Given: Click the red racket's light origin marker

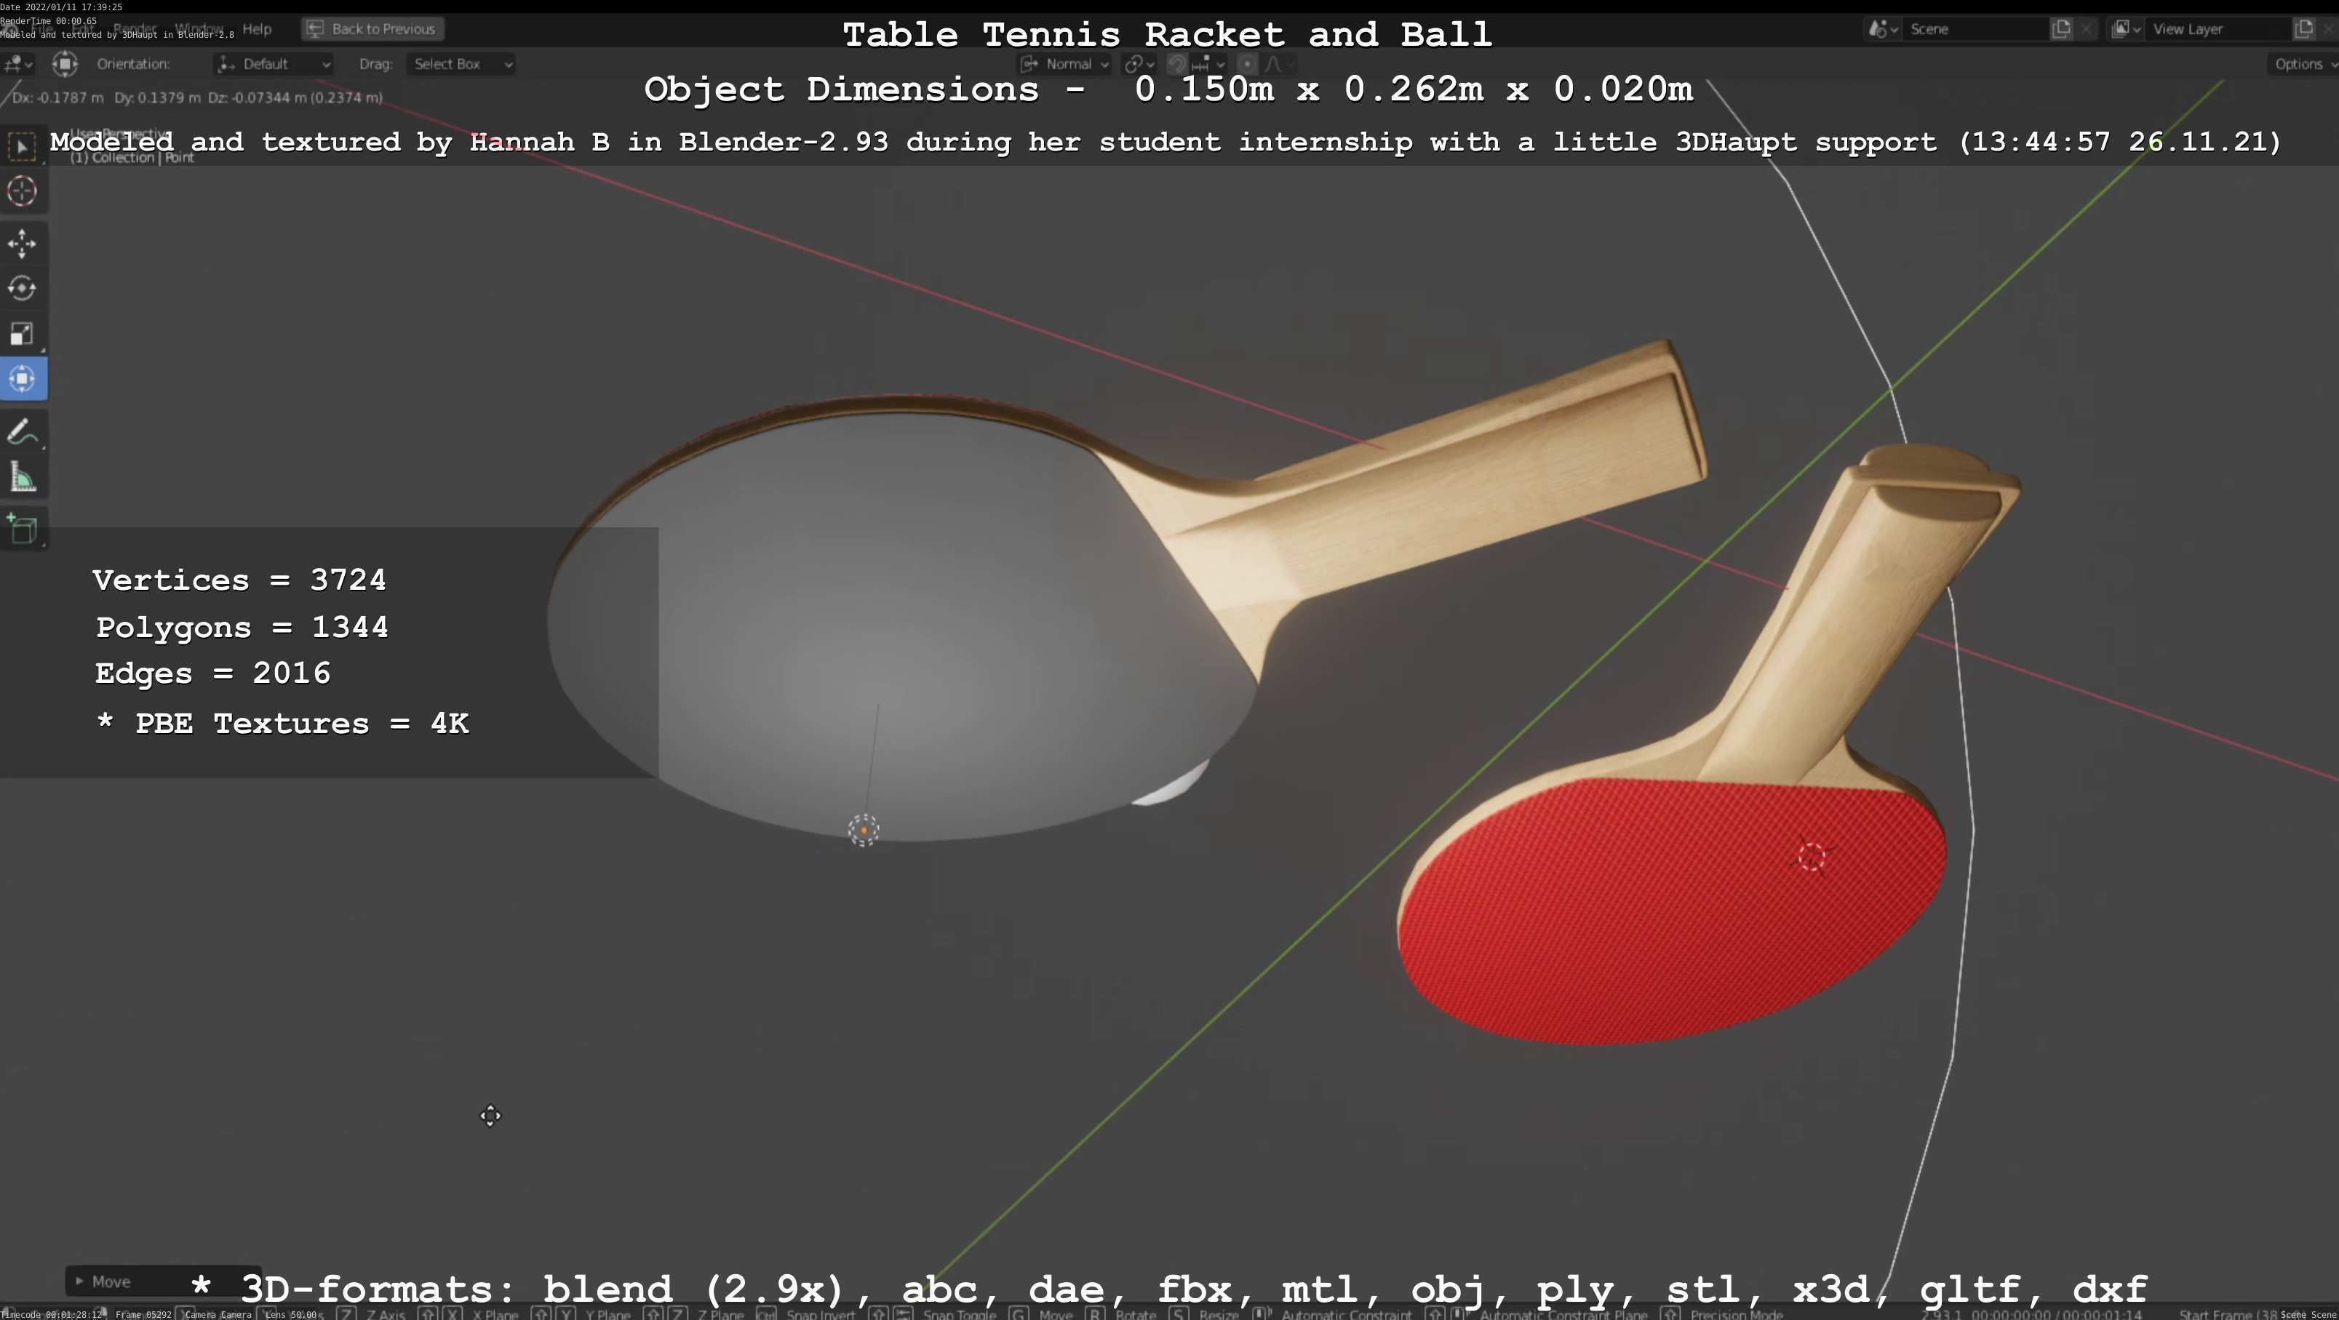Looking at the screenshot, I should [x=1812, y=856].
